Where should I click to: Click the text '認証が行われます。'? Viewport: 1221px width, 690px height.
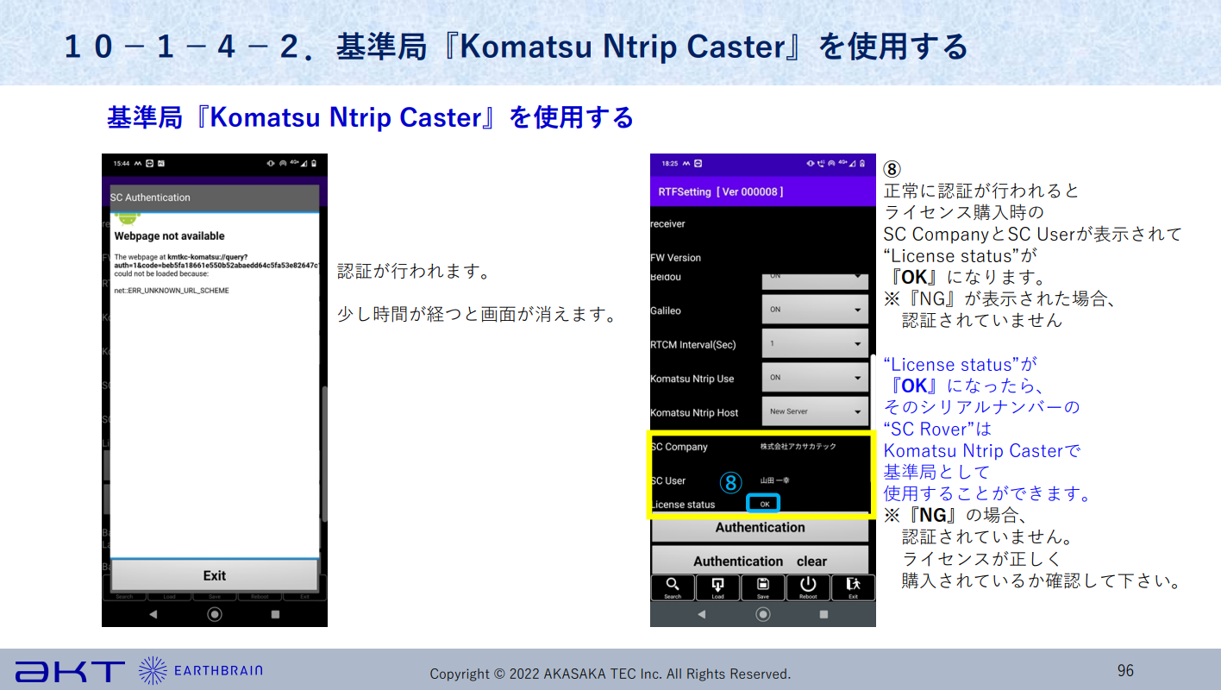(x=414, y=273)
